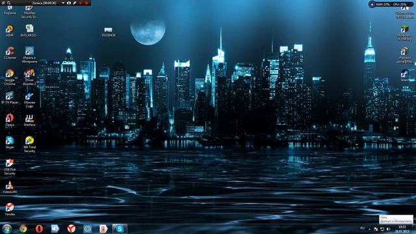Start the Warface game shortcut
Image resolution: width=416 pixels, height=234 pixels.
click(x=29, y=120)
